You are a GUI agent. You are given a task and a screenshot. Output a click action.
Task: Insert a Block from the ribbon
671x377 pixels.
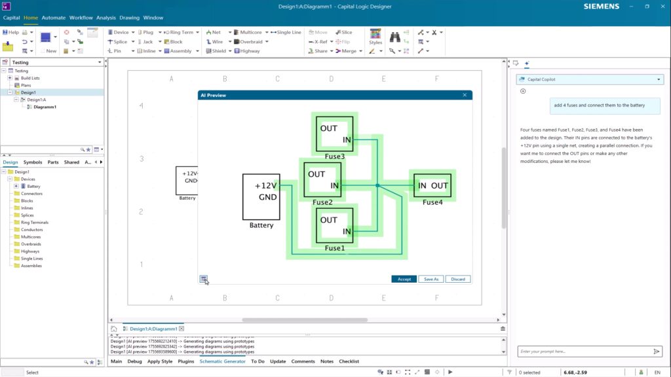point(173,41)
